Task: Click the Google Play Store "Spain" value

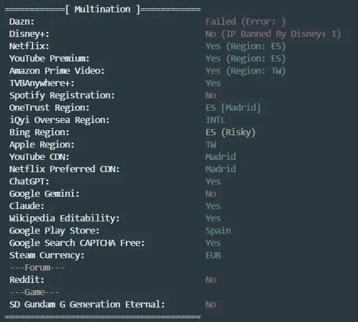Action: click(x=218, y=231)
